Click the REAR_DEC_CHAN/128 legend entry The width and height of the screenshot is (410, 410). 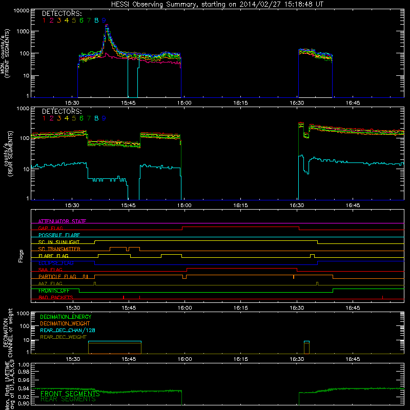pyautogui.click(x=68, y=330)
